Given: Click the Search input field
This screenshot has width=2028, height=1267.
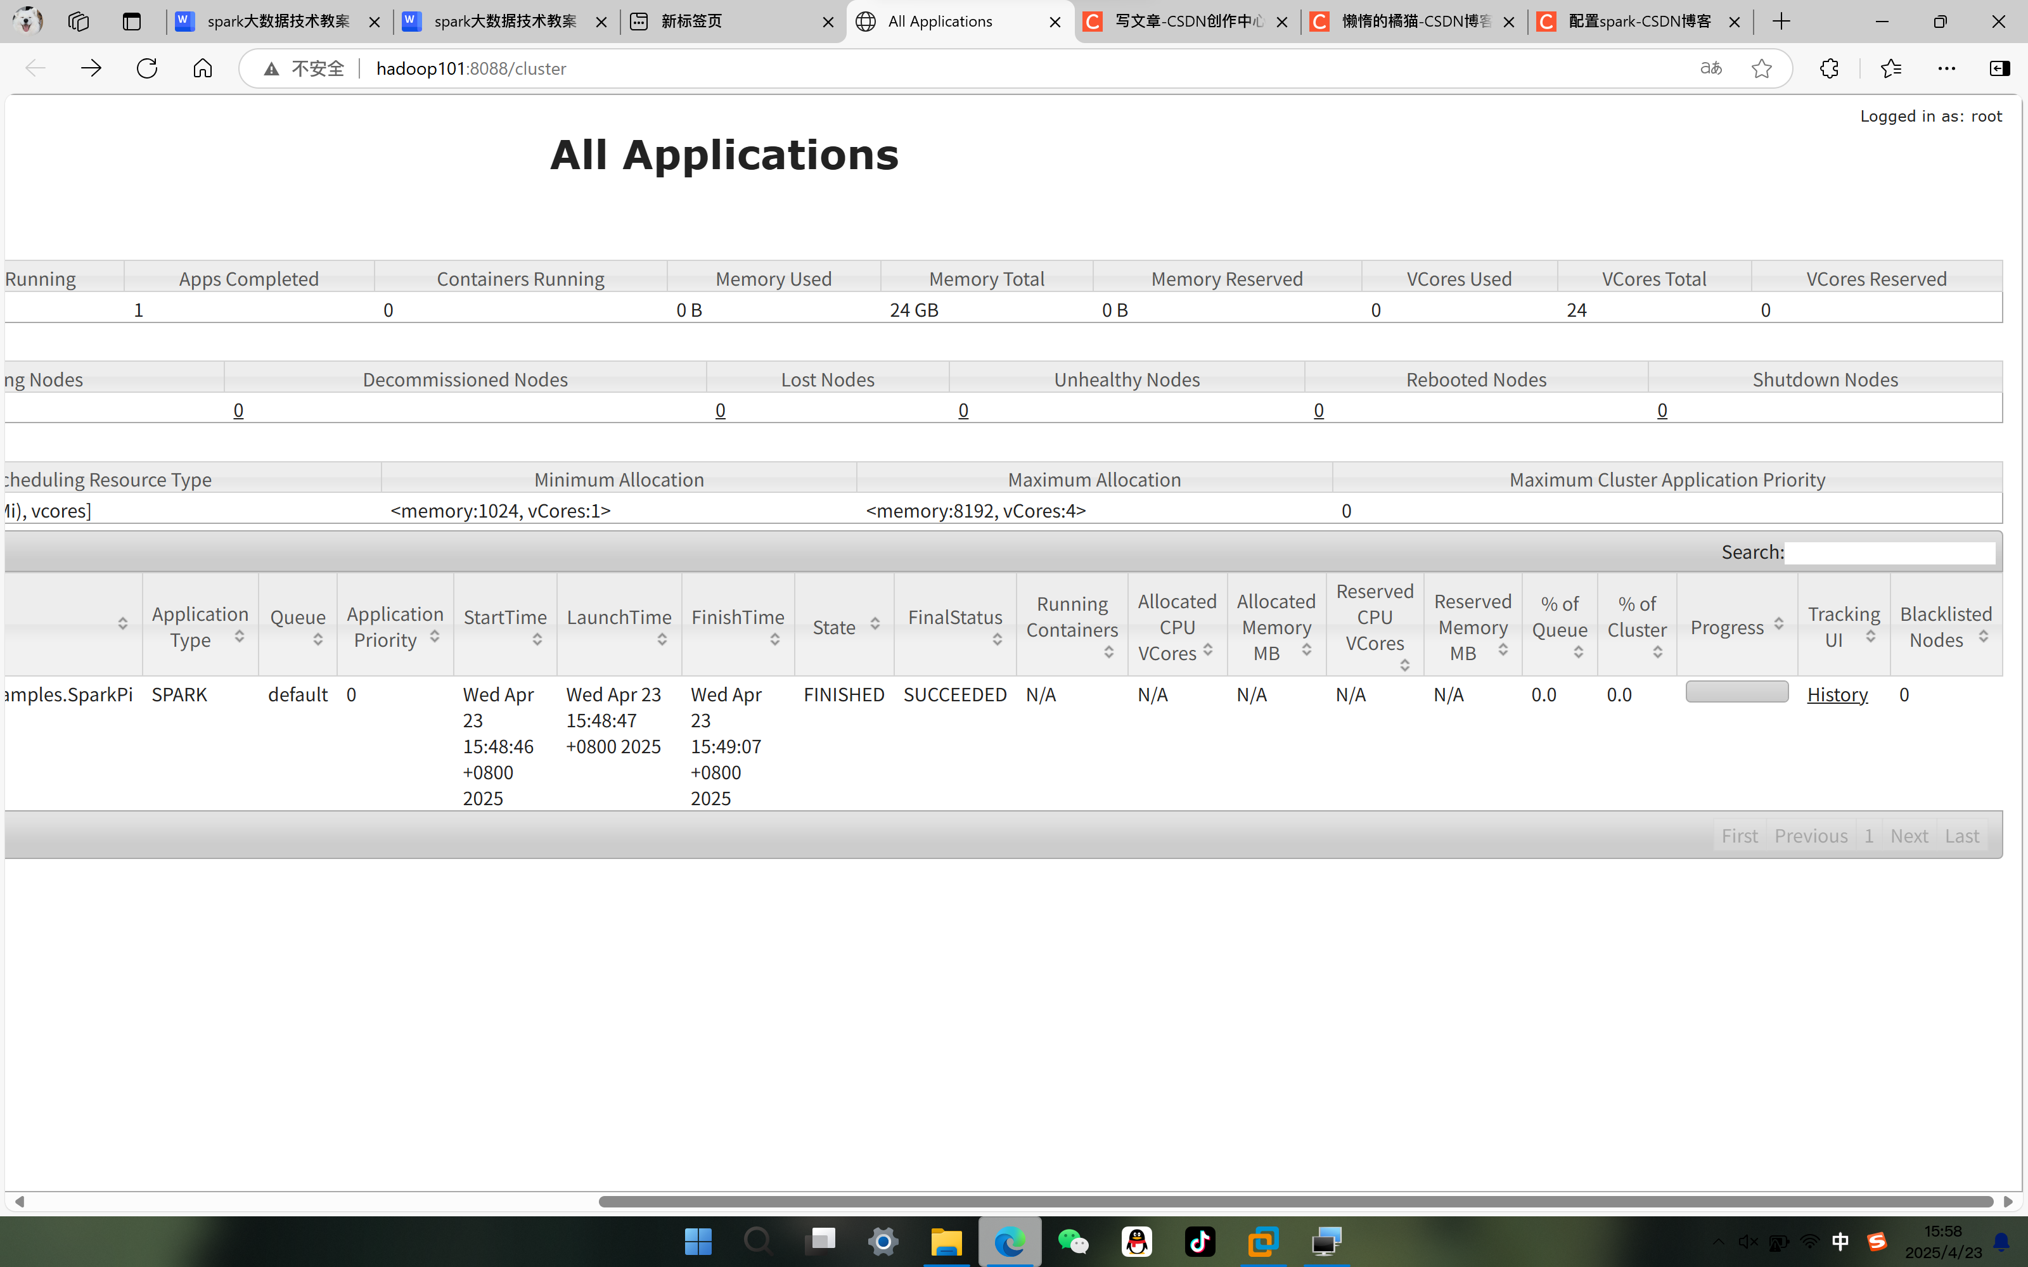Looking at the screenshot, I should point(1889,553).
